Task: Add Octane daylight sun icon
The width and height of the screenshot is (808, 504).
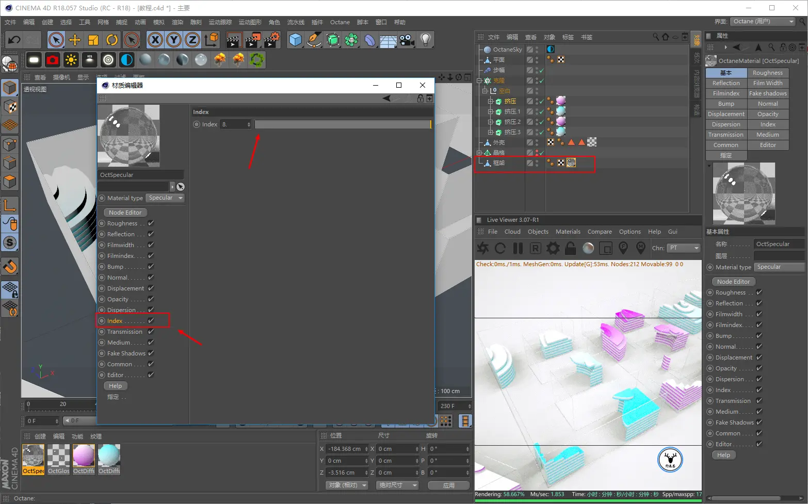Action: pyautogui.click(x=71, y=60)
